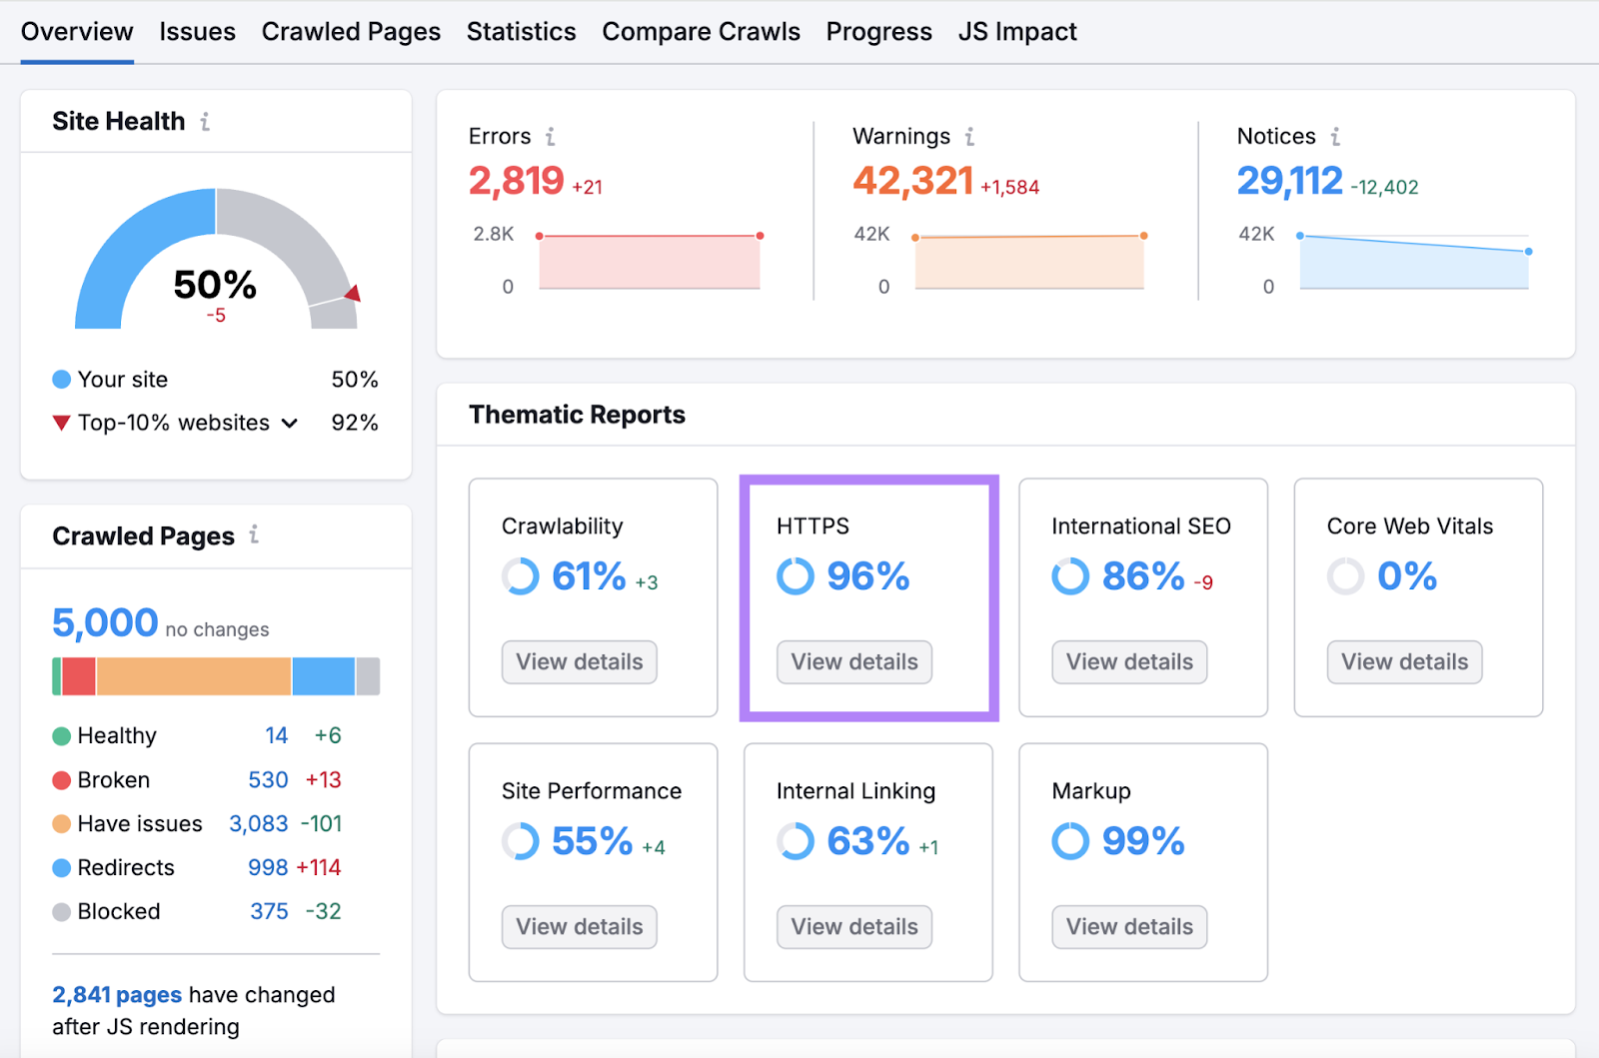This screenshot has width=1599, height=1058.
Task: Click the Thematic Reports heading
Action: point(578,415)
